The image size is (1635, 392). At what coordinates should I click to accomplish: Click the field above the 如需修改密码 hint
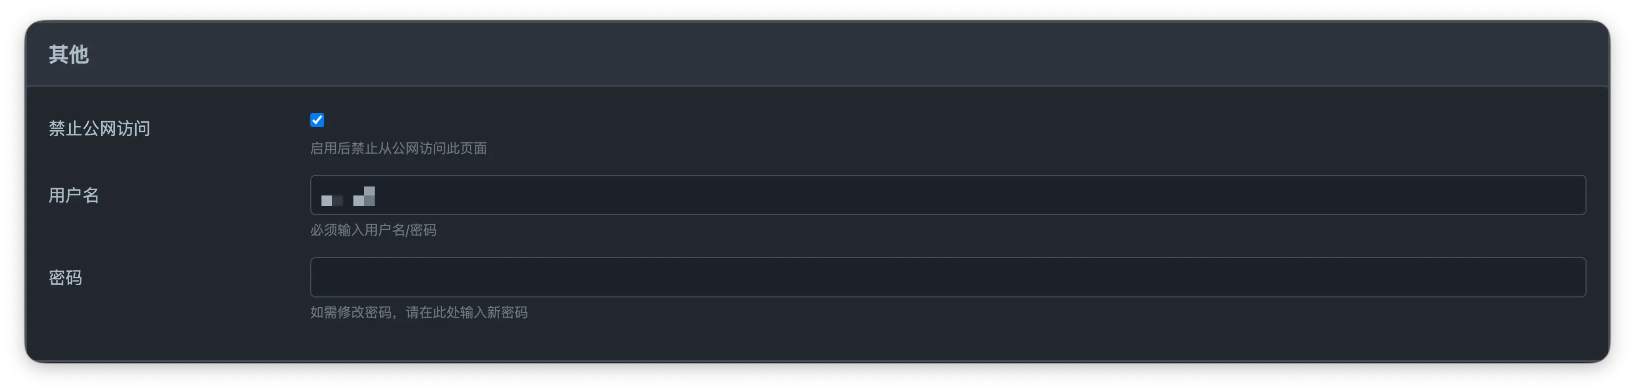pos(947,277)
